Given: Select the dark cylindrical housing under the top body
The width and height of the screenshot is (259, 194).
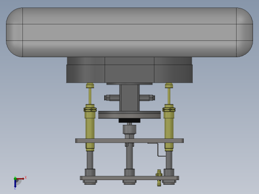Looking at the screenshot, I should 129,70.
